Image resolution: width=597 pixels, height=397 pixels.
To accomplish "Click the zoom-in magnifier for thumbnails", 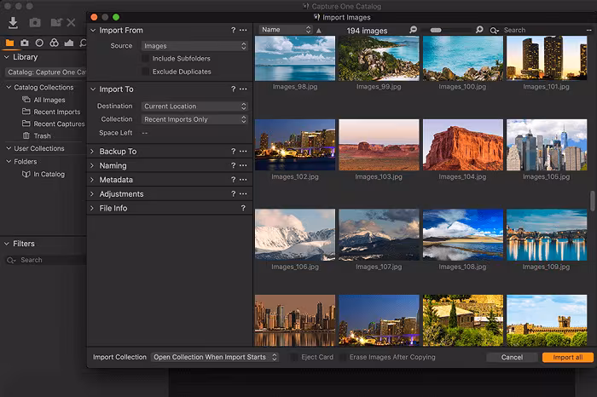I will (x=479, y=30).
